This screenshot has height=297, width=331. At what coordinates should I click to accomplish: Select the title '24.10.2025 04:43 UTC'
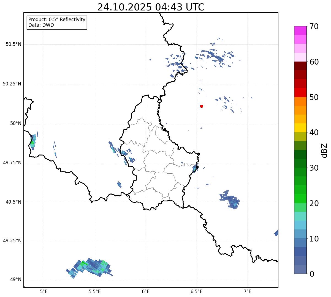point(151,7)
